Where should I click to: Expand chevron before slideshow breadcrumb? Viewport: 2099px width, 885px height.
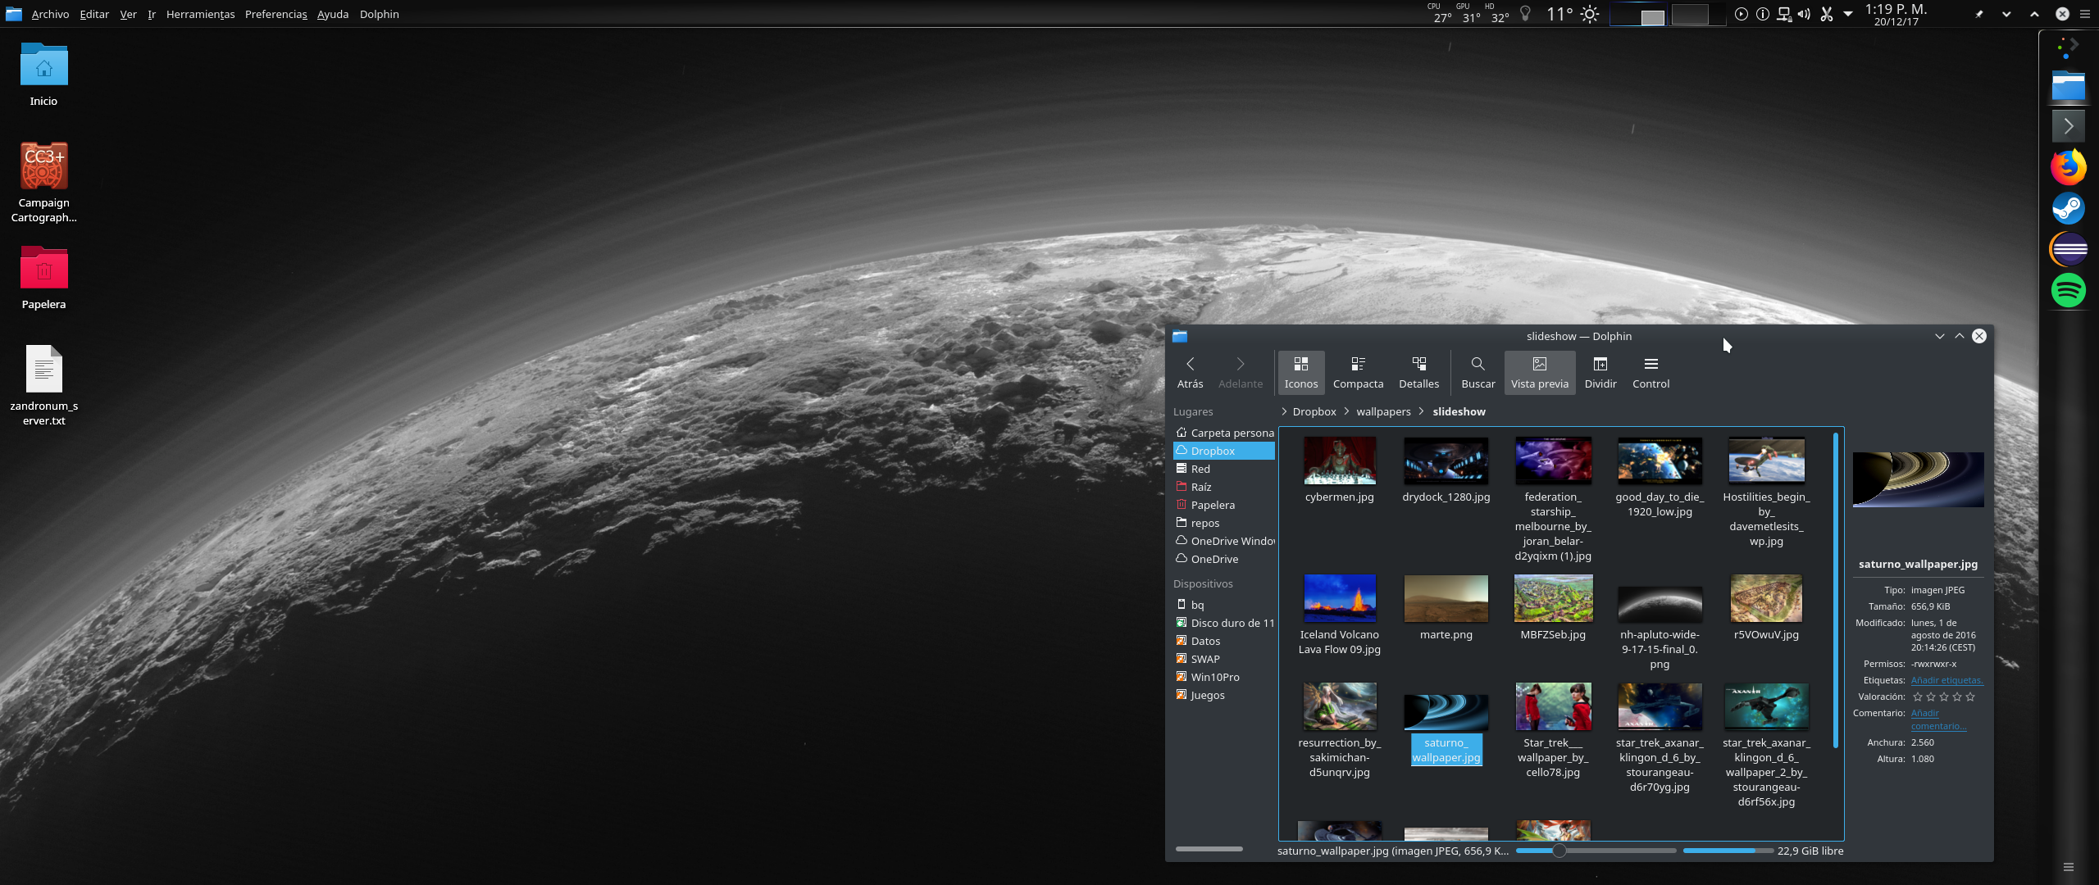tap(1422, 411)
